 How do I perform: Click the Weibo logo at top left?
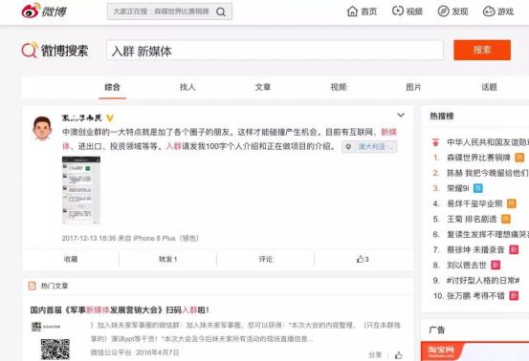pos(44,11)
